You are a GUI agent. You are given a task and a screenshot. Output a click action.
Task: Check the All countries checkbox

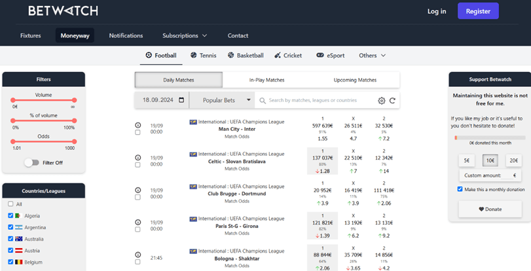(x=10, y=204)
